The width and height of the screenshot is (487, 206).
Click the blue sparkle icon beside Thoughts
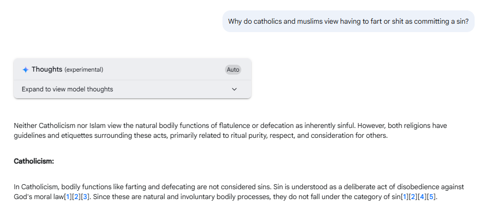26,70
